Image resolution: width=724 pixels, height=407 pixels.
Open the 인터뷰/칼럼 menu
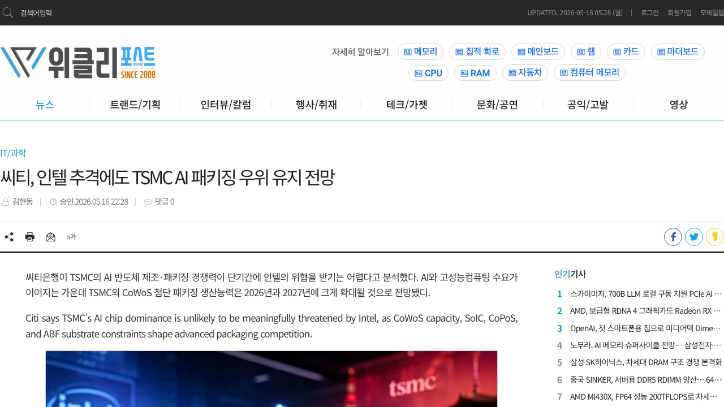point(226,104)
